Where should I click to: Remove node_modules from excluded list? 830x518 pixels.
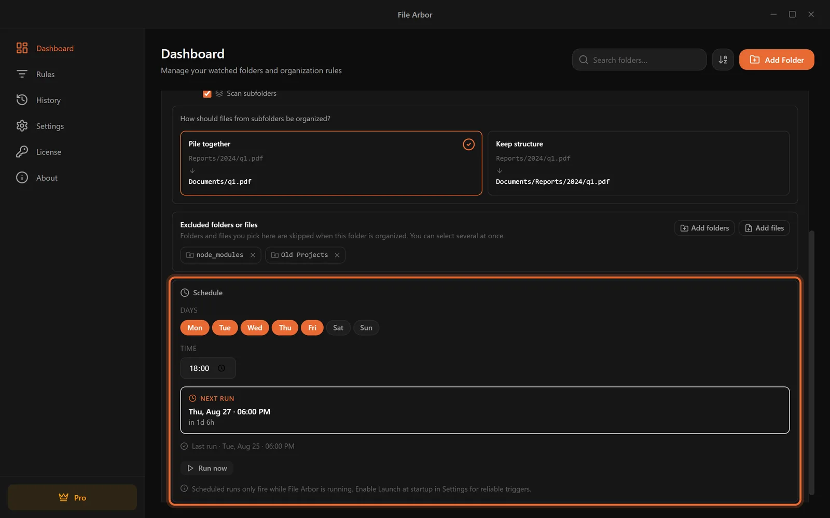click(253, 255)
